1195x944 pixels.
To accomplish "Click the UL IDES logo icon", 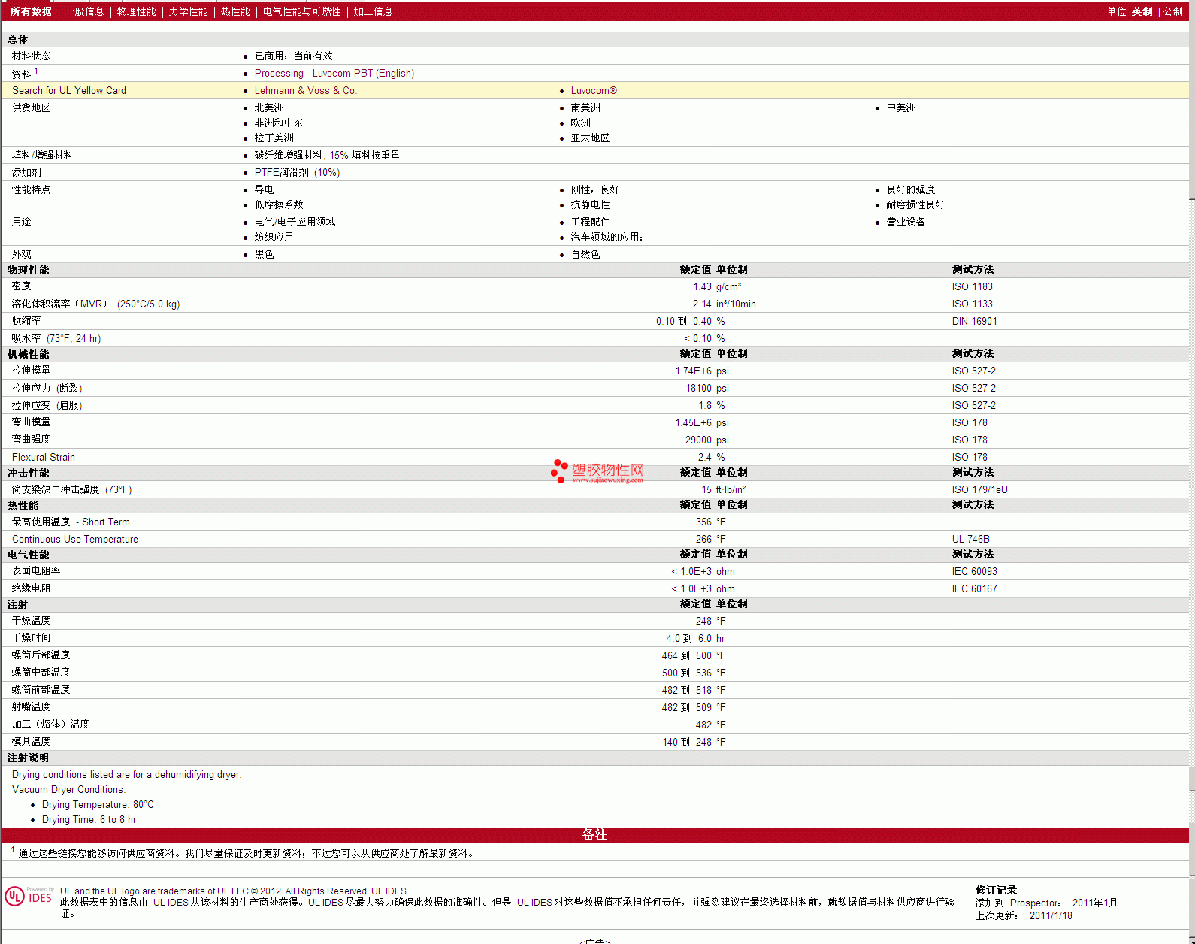I will pos(29,896).
